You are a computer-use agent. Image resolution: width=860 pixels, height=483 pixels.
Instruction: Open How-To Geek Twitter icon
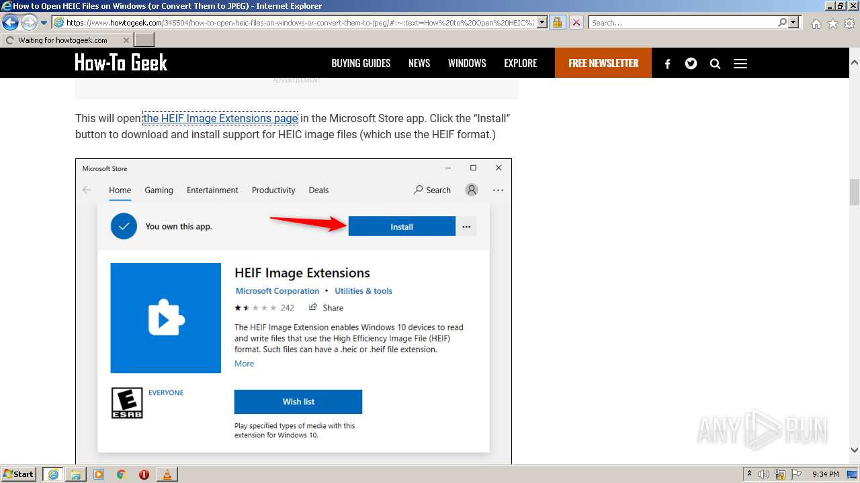coord(691,64)
